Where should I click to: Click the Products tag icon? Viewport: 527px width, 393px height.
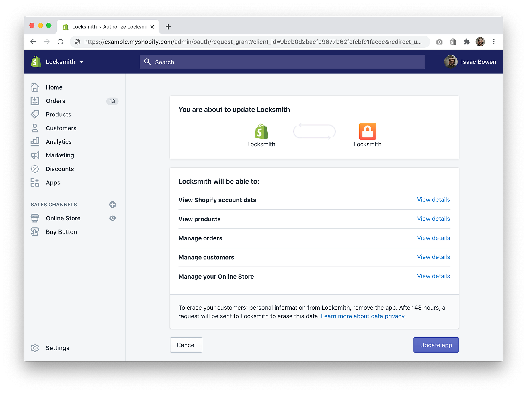pos(35,114)
